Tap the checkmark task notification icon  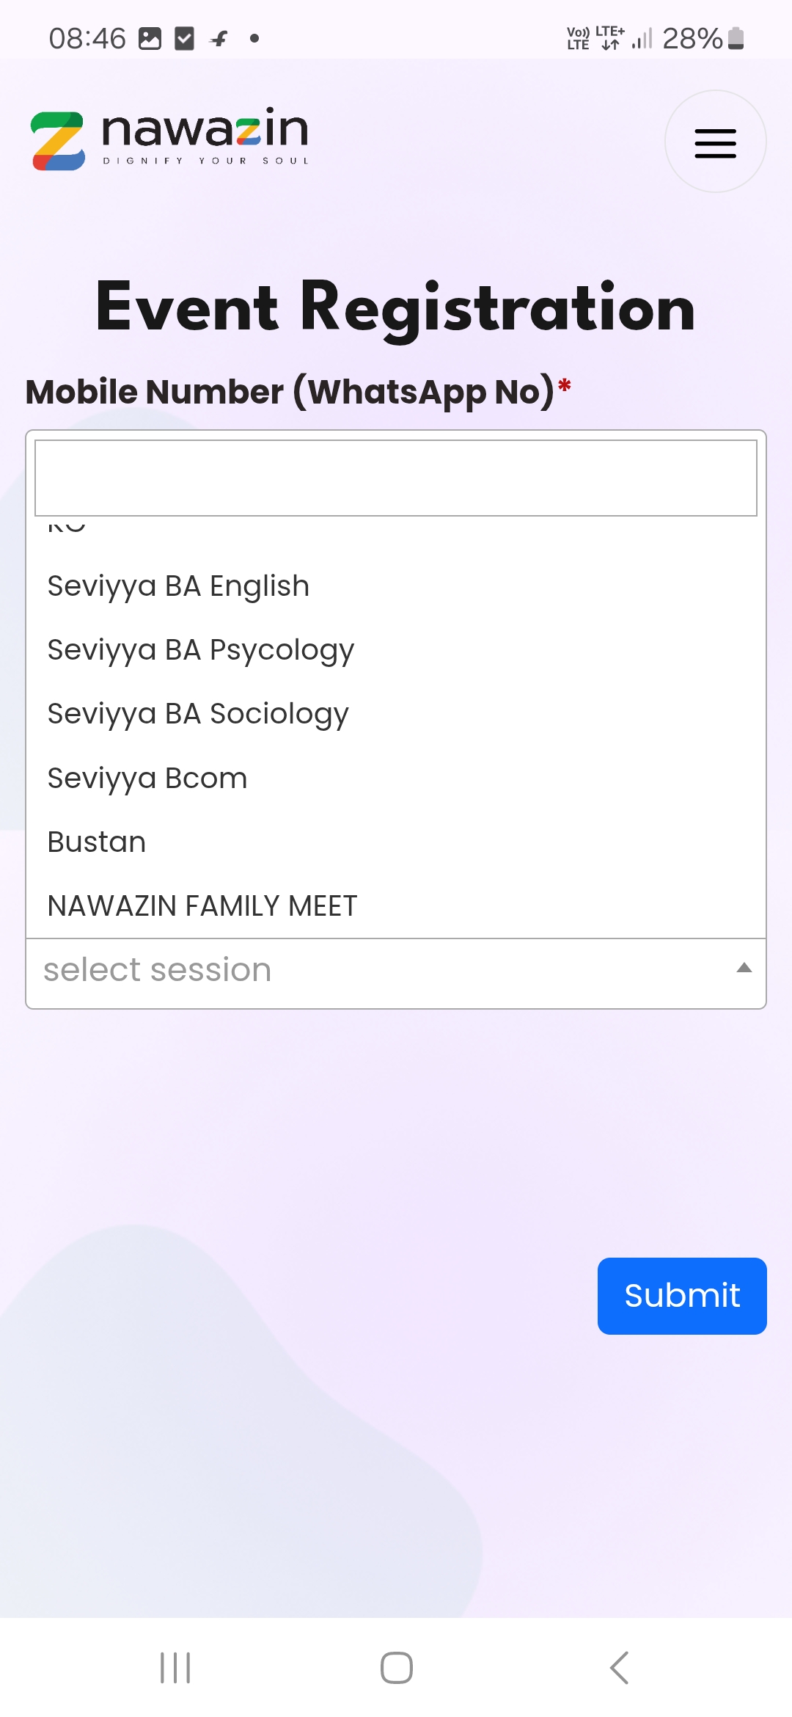185,38
